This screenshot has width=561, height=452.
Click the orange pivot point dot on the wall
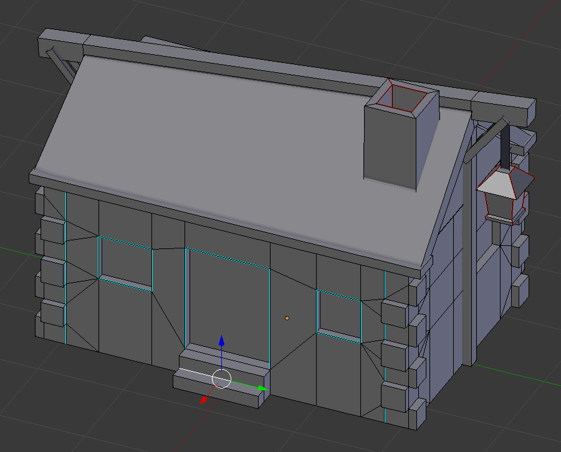click(287, 318)
